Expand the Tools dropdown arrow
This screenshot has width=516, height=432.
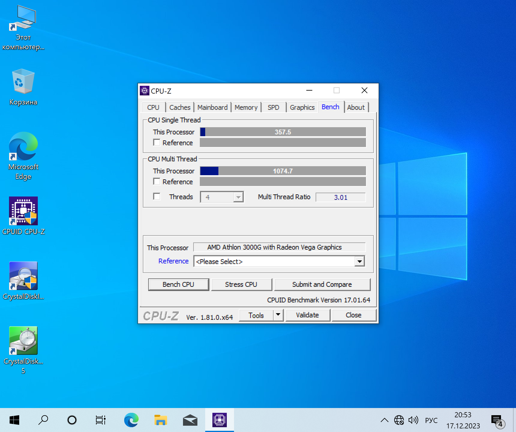point(278,315)
